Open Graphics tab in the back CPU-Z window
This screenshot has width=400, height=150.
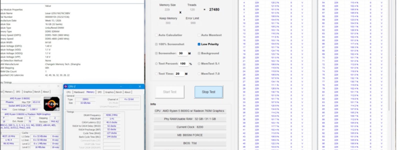click(x=28, y=92)
